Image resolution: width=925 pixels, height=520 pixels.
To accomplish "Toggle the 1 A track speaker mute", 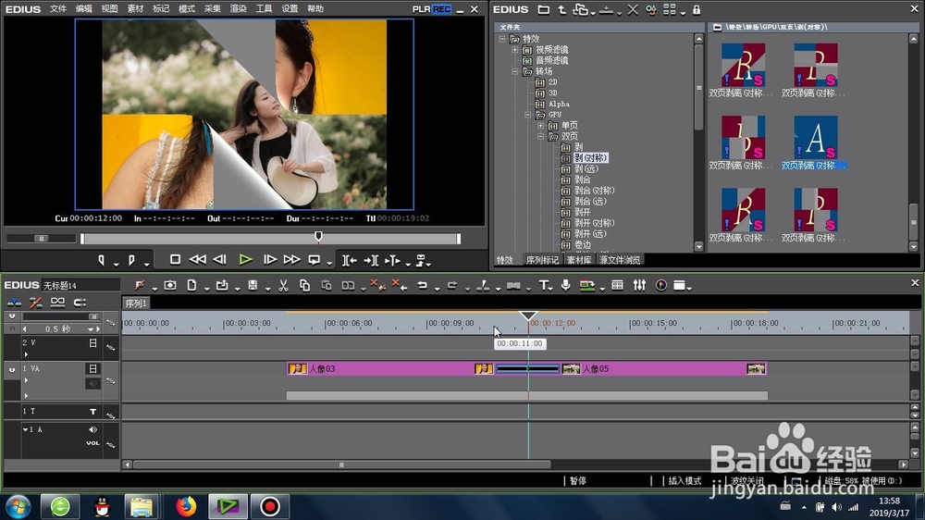I will point(92,429).
